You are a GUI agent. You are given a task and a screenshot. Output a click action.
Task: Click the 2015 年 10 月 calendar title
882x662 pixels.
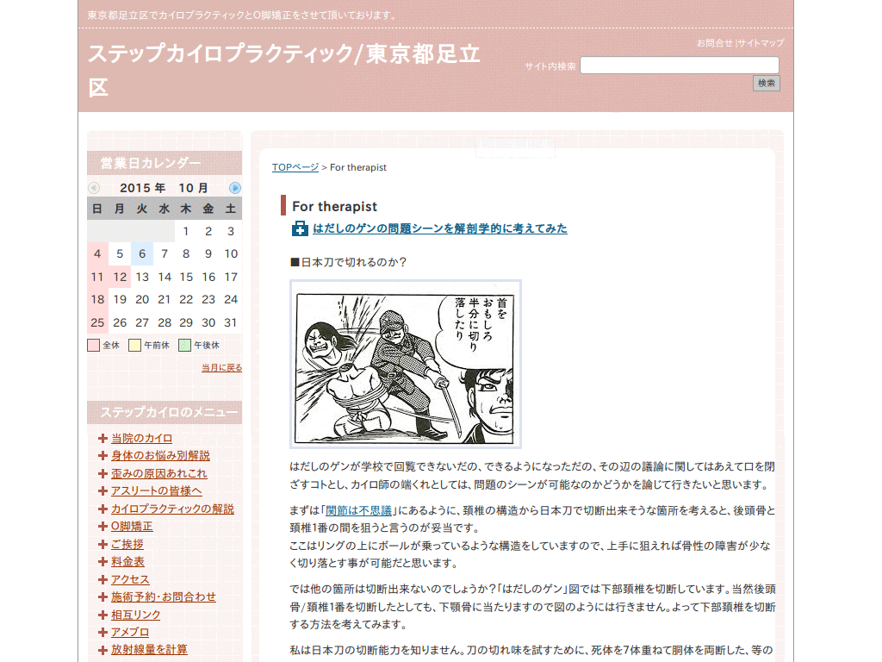tap(164, 188)
